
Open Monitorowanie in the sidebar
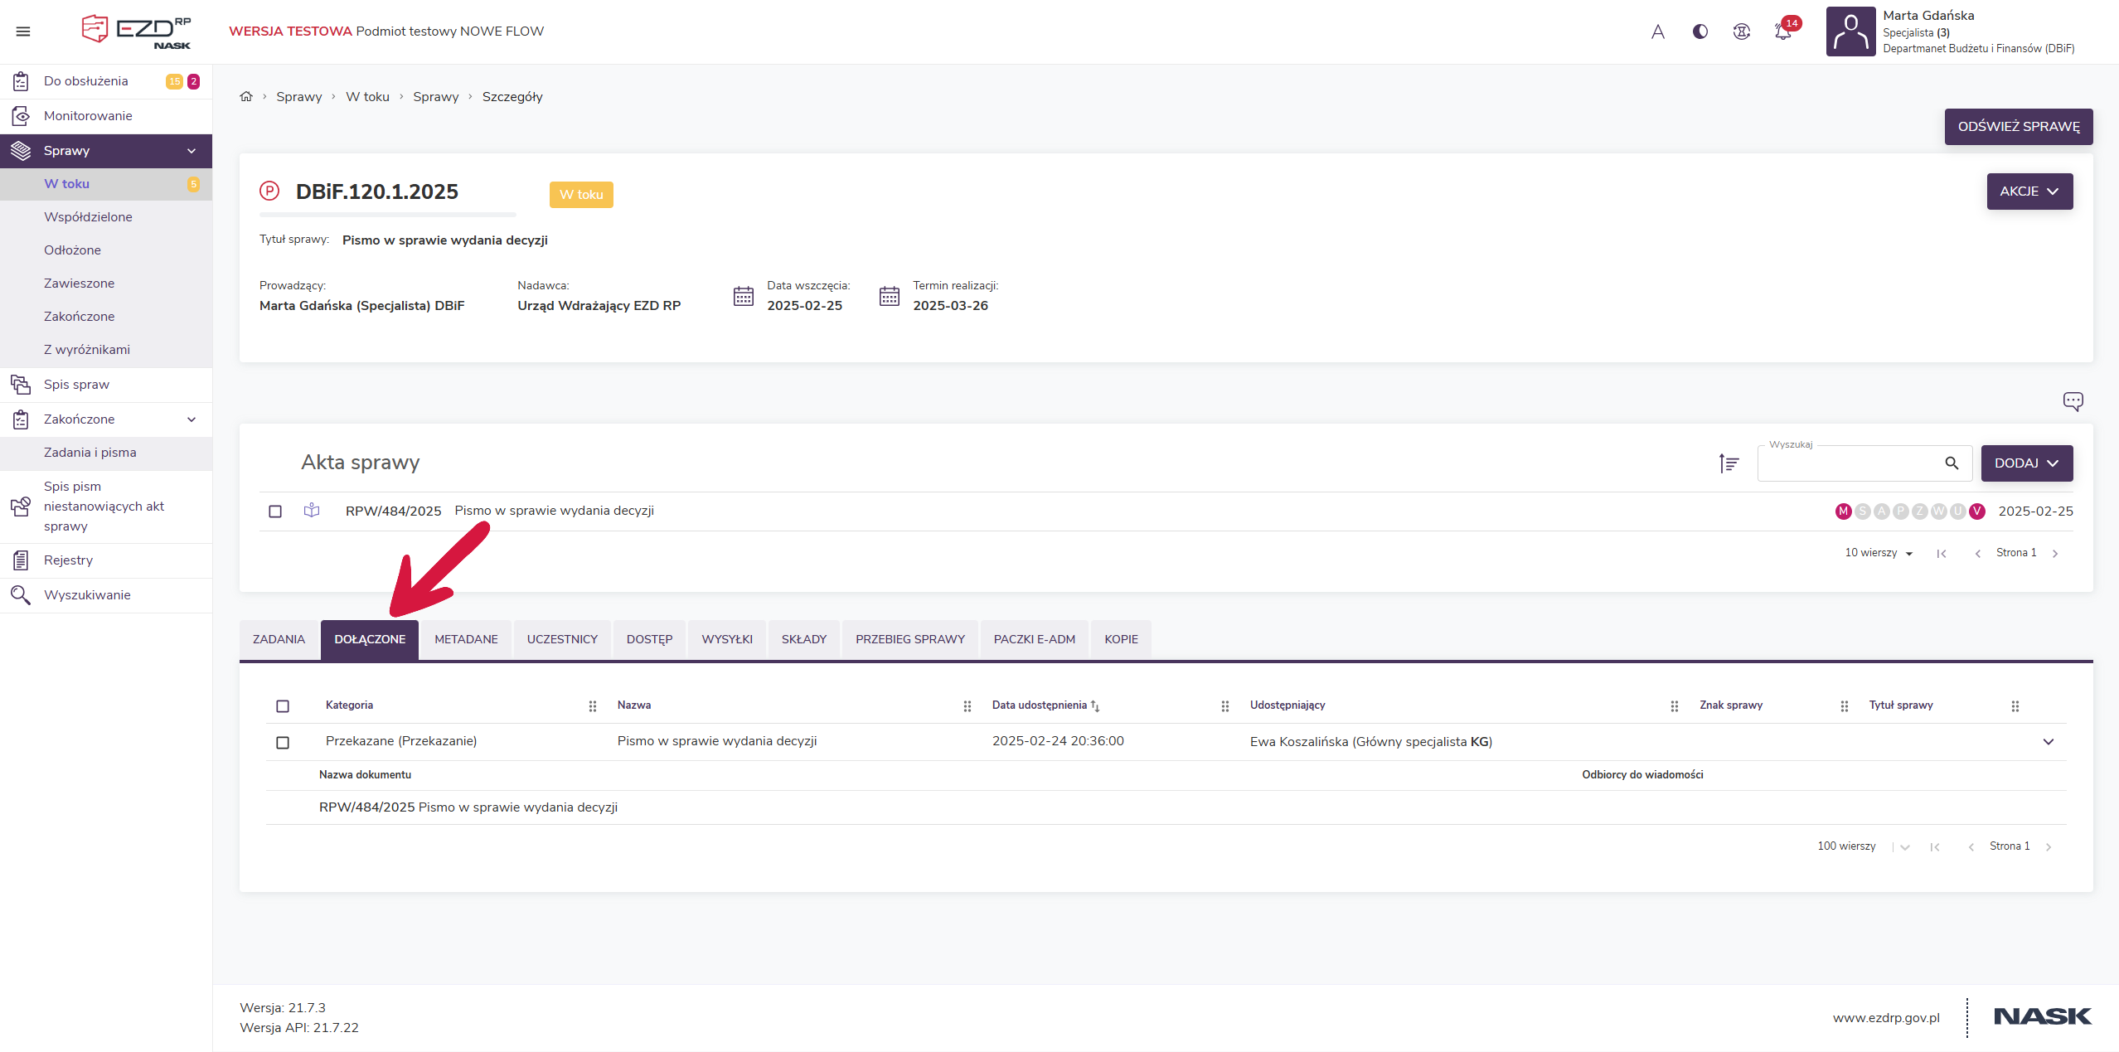(88, 116)
